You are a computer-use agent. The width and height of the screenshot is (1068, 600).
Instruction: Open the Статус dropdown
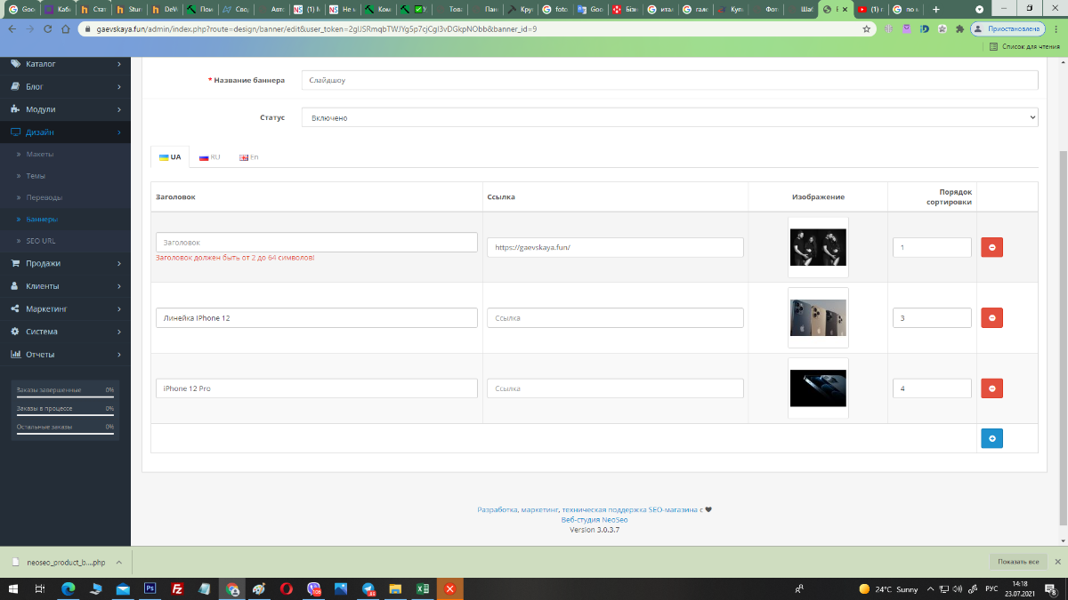[x=669, y=117]
